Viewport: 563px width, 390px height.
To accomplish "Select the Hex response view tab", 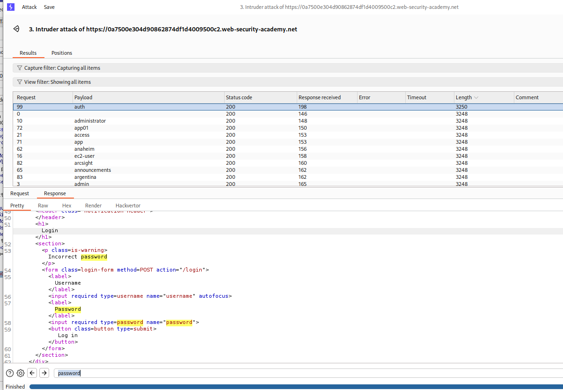I will pyautogui.click(x=67, y=206).
